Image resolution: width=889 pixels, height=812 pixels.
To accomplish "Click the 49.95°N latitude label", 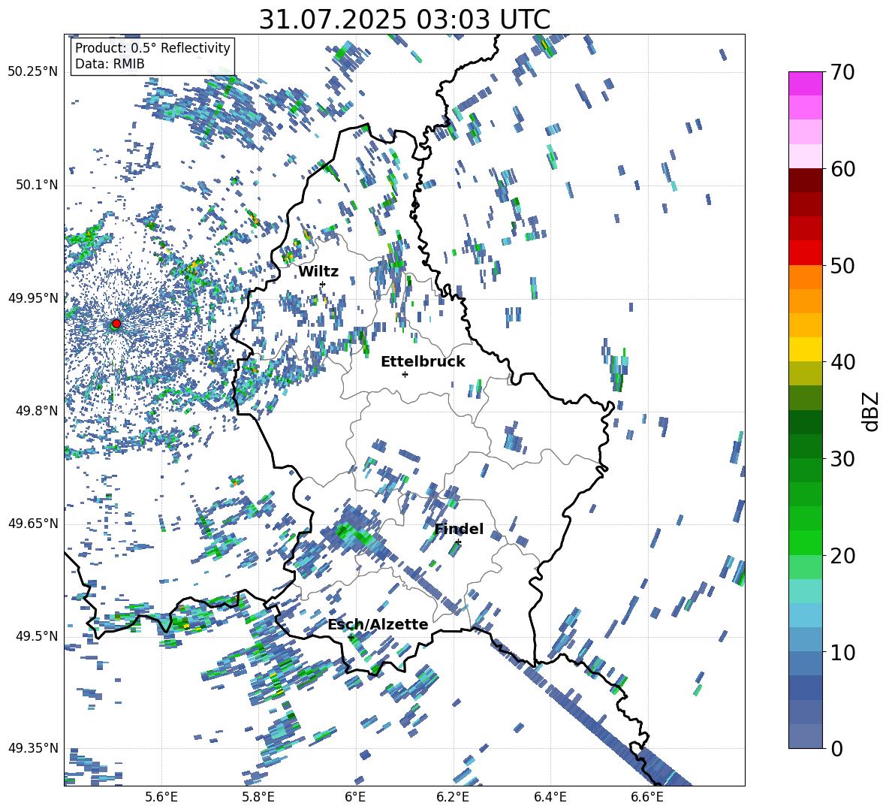I will [32, 298].
